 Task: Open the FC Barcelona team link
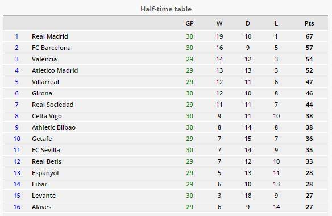pos(51,48)
